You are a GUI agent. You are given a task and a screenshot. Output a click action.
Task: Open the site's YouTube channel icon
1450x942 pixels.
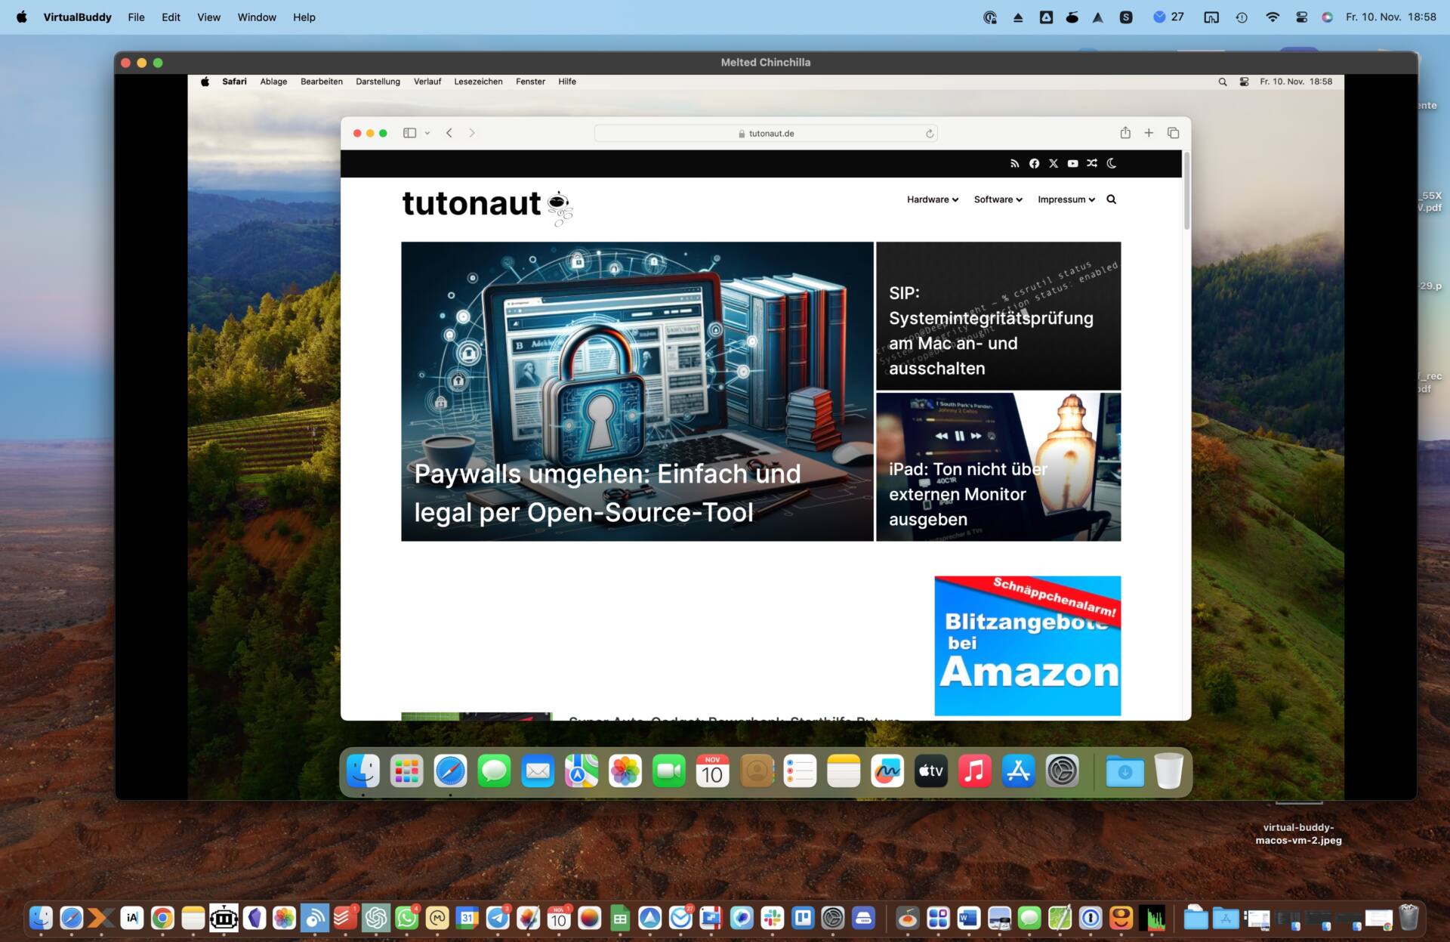1072,163
